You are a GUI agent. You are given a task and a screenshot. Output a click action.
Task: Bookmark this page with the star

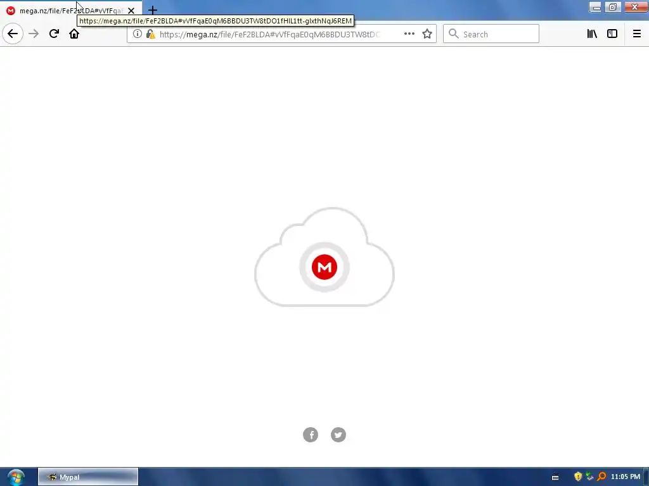427,34
